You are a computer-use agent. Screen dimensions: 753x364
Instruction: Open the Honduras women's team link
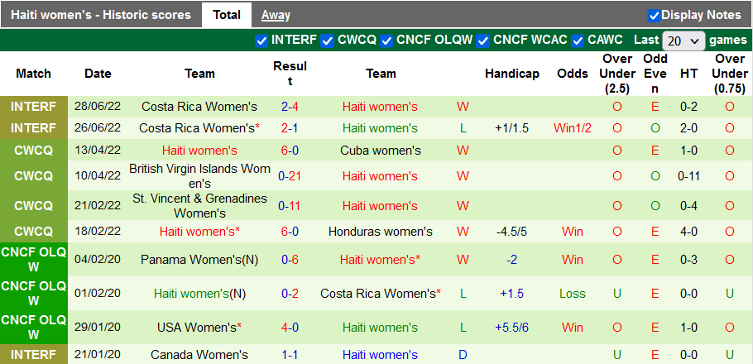[x=380, y=232]
